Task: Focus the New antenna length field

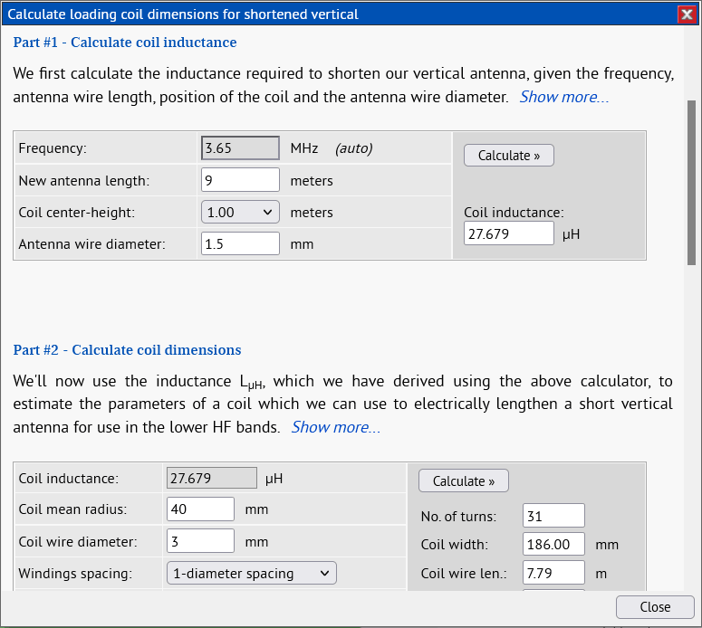Action: coord(240,180)
